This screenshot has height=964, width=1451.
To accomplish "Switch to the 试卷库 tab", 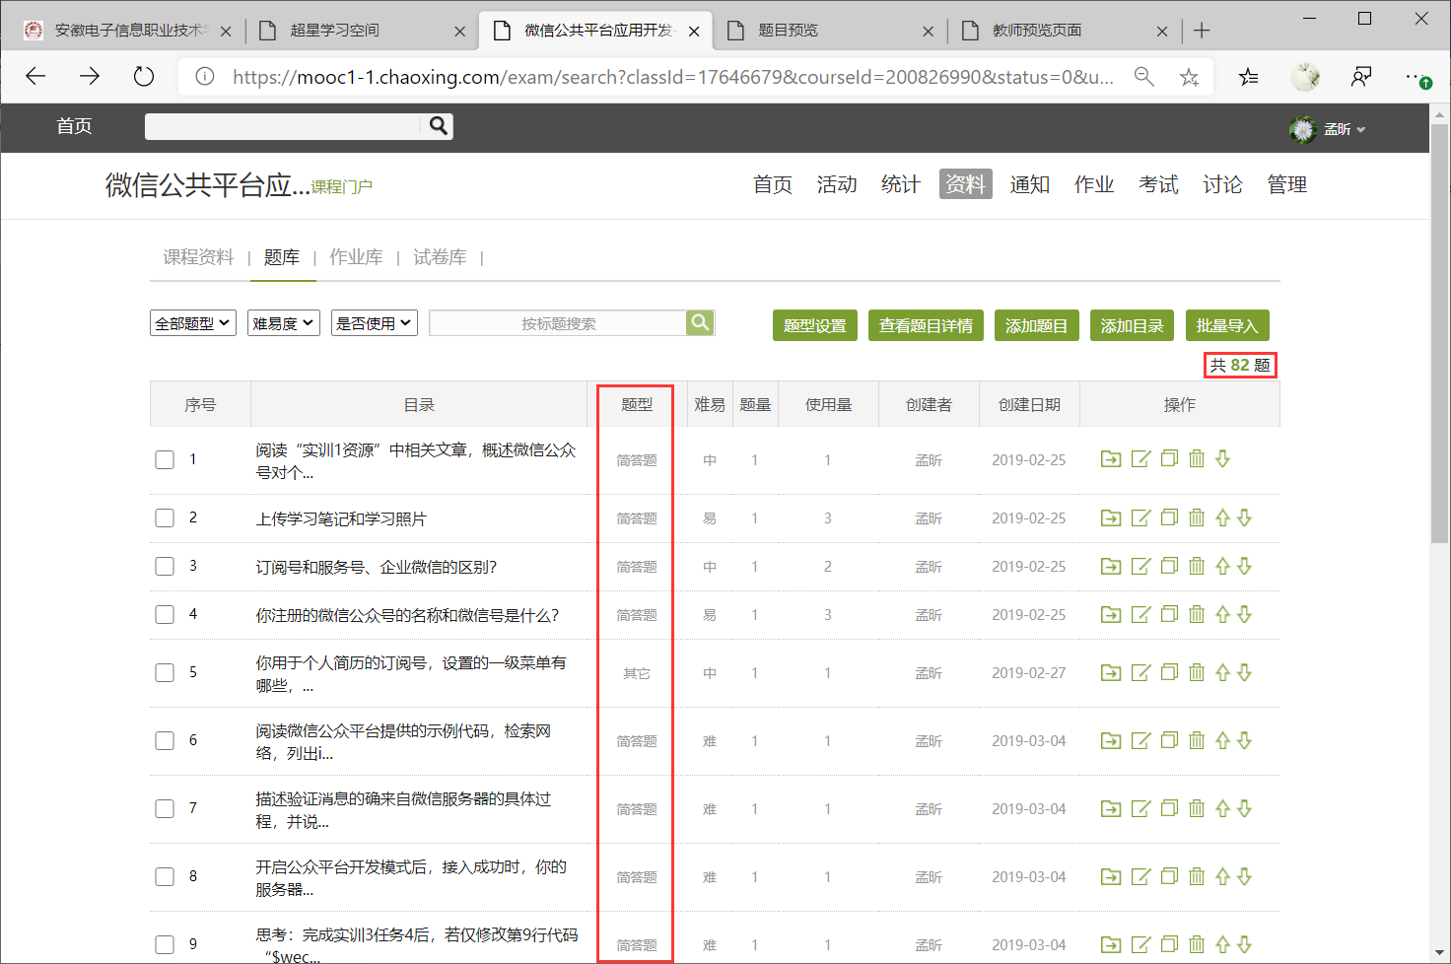I will 440,257.
